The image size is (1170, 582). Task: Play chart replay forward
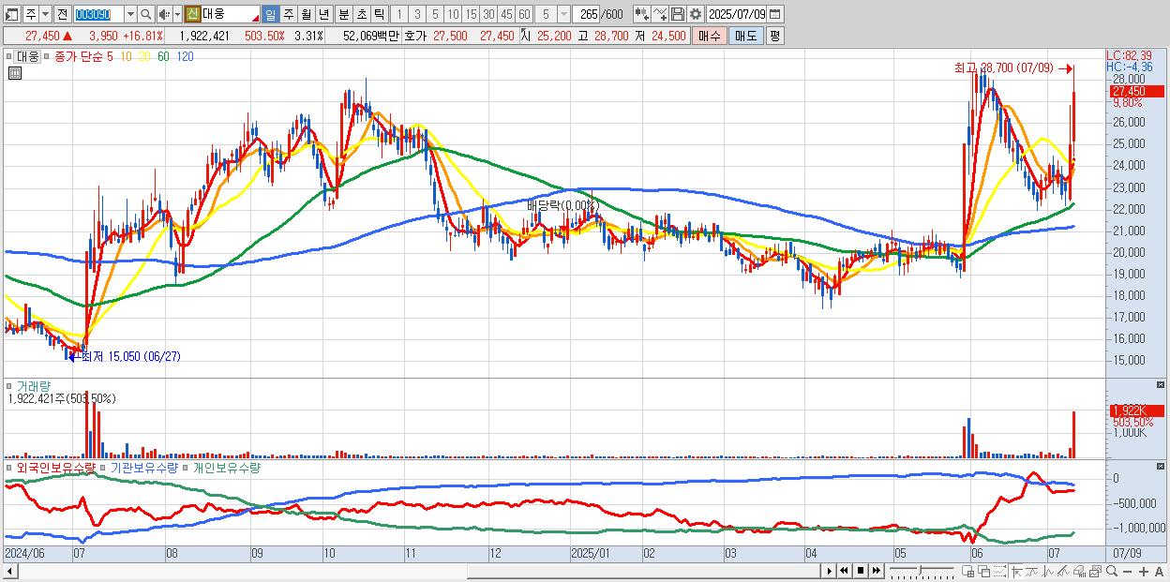pos(829,571)
